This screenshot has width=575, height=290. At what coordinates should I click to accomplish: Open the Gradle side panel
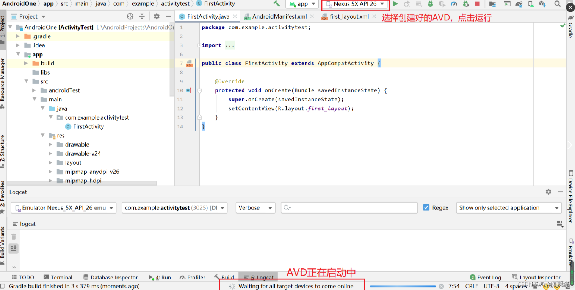[570, 27]
